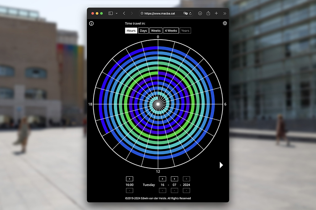Click the center of the radial chart
Screen dimensions: 316x210
(158, 104)
